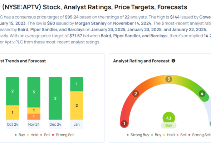
Task: Click gauge marker number 3
Action: [x=168, y=79]
